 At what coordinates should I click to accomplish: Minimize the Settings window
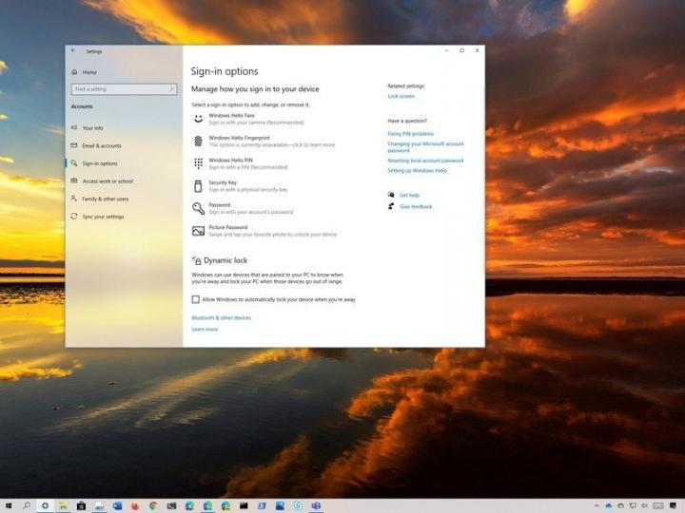pos(446,50)
